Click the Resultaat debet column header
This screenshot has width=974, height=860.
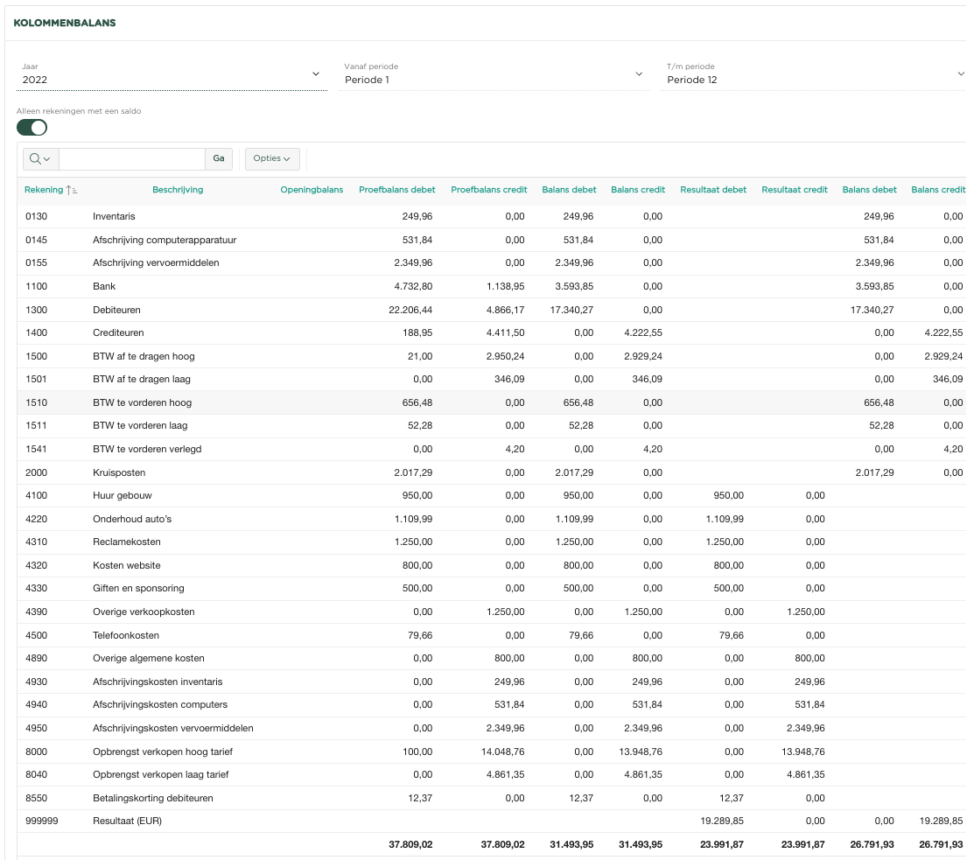[713, 190]
